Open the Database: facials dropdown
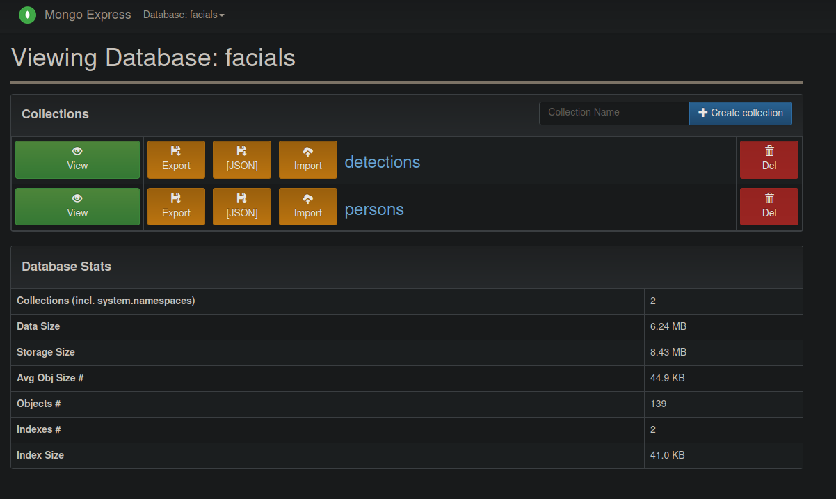This screenshot has height=499, width=836. pos(184,15)
